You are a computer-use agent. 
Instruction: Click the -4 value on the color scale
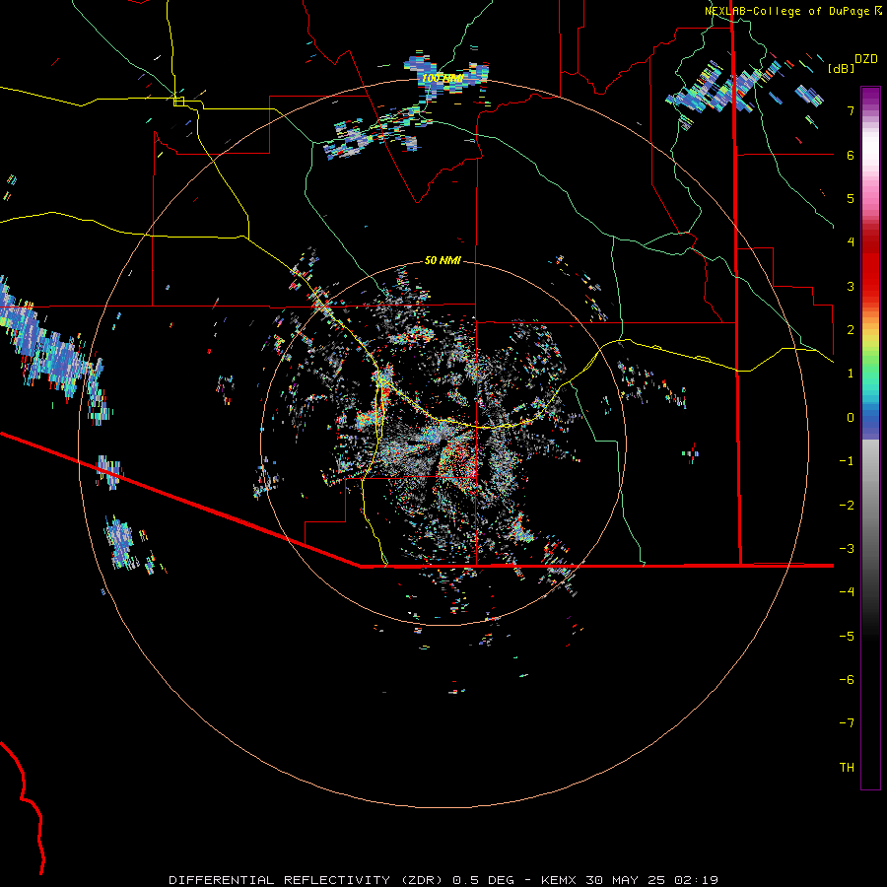click(x=847, y=592)
